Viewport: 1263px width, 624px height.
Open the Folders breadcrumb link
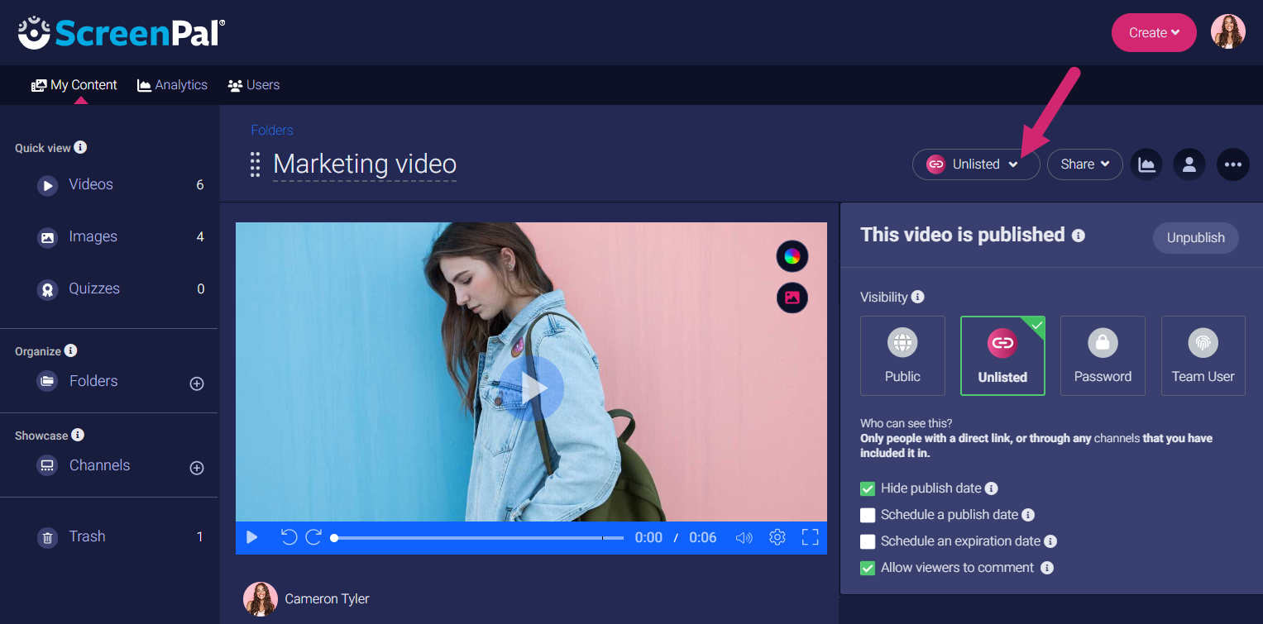tap(271, 130)
